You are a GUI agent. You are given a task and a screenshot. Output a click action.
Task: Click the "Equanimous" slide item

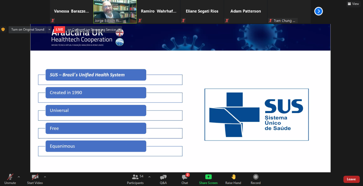pyautogui.click(x=96, y=146)
